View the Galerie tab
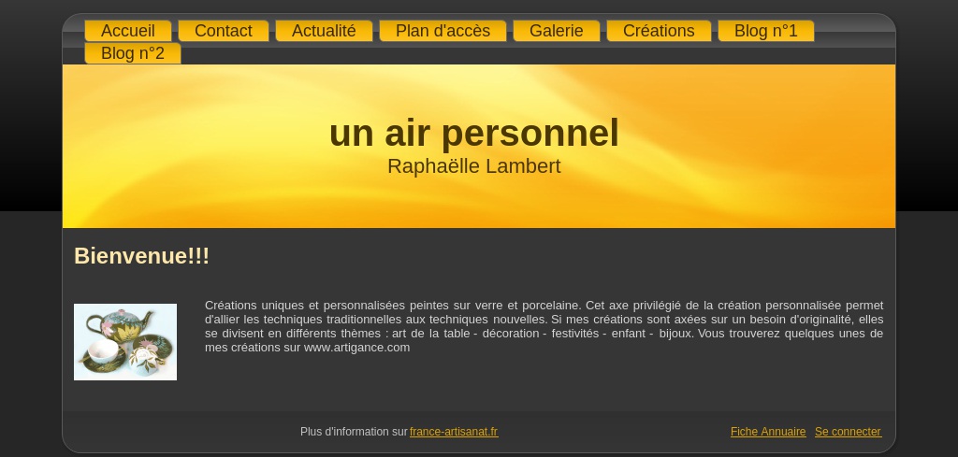The width and height of the screenshot is (958, 457). (x=556, y=31)
